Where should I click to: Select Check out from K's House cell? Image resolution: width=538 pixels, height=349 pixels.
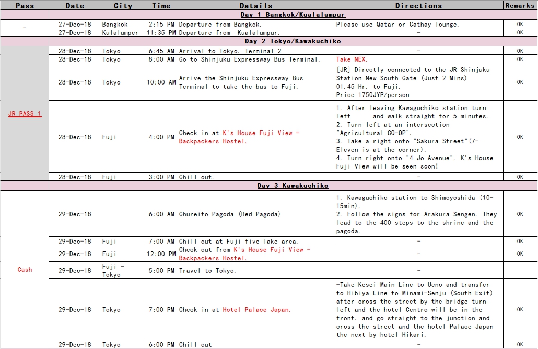256,254
